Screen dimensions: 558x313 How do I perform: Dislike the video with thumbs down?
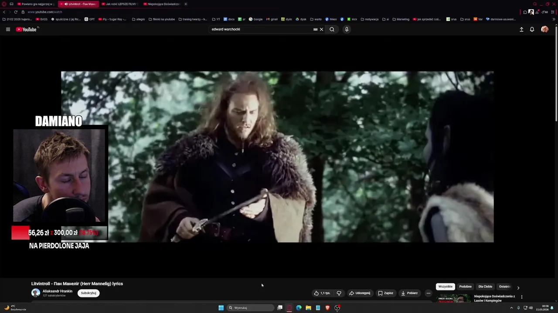click(x=339, y=293)
